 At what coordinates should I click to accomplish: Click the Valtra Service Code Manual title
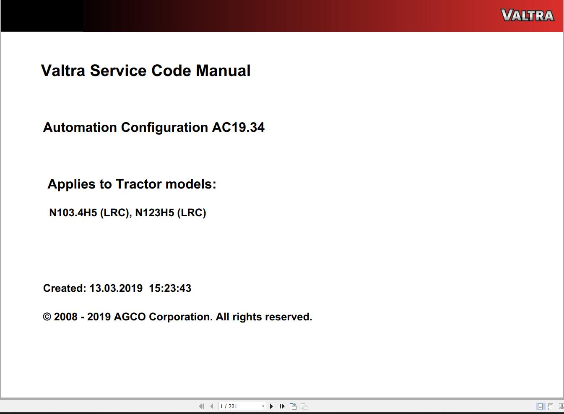click(146, 71)
